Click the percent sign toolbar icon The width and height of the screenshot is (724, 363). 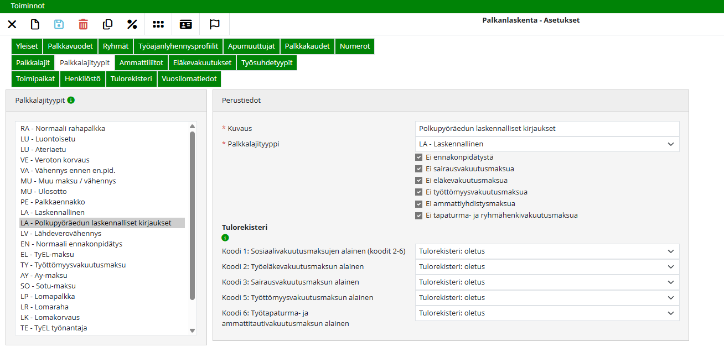coord(132,24)
